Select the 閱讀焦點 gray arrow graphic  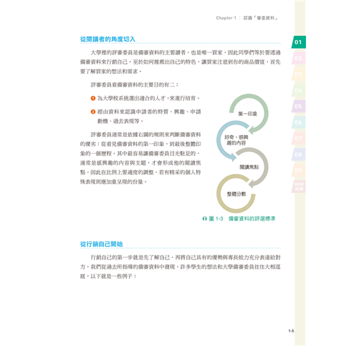251,167
